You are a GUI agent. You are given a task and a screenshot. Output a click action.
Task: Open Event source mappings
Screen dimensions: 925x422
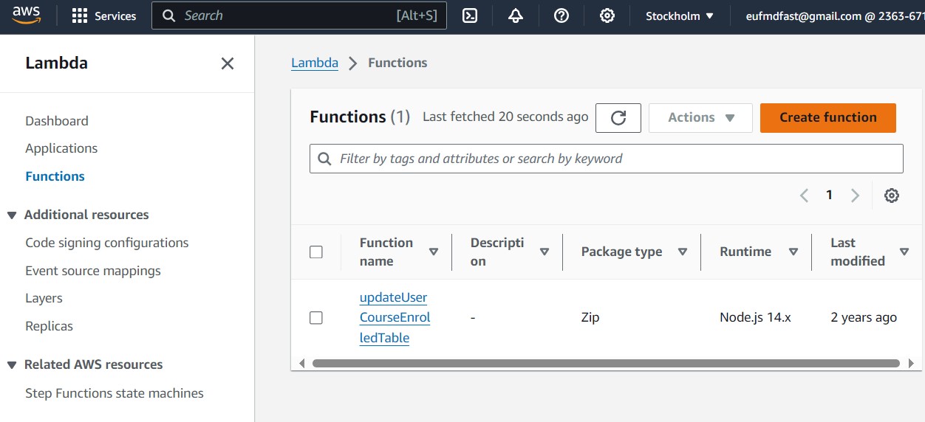[93, 271]
